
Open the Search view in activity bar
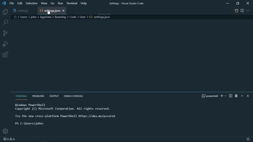[x=5, y=22]
